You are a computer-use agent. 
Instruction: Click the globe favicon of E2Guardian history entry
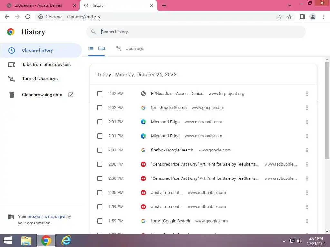click(143, 94)
